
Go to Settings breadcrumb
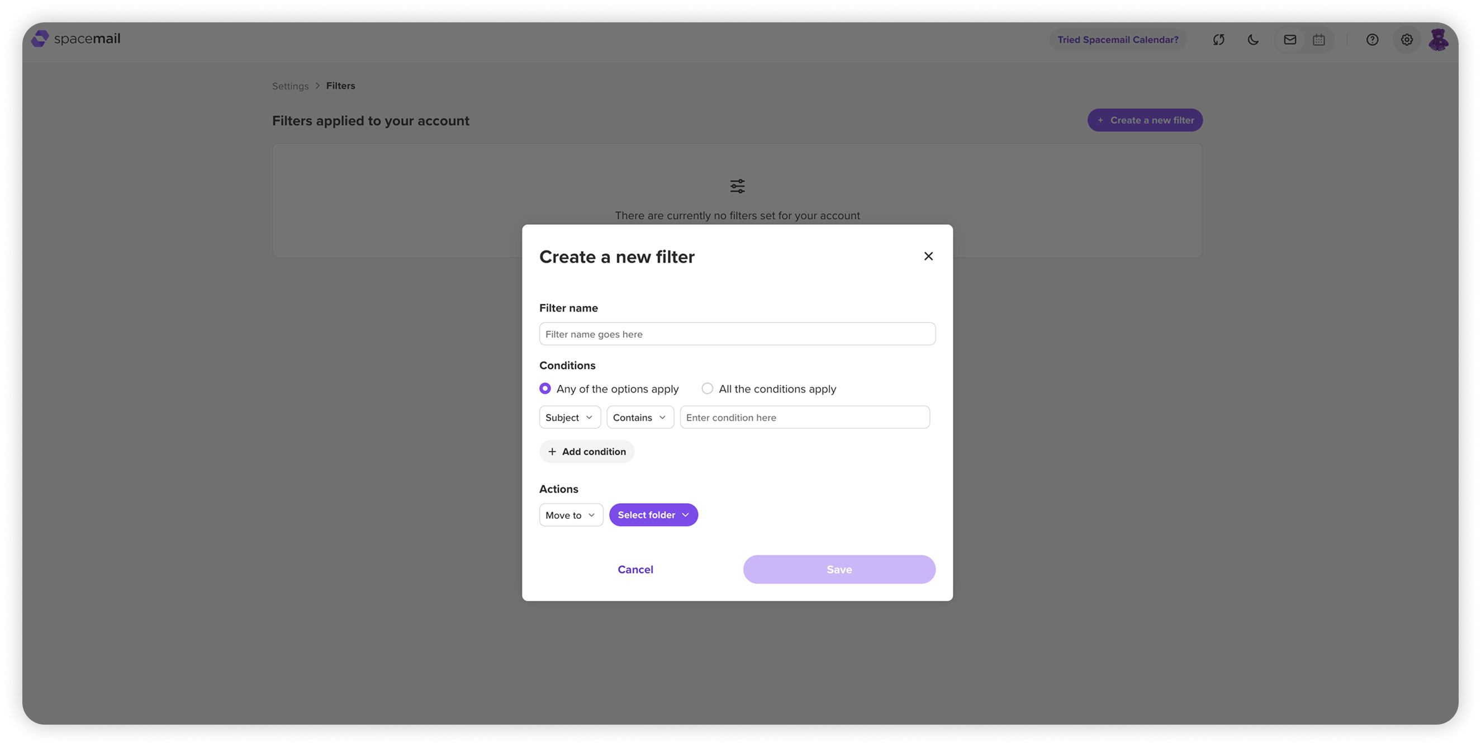291,86
